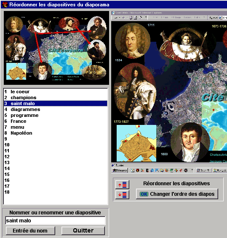The height and width of the screenshot is (238, 227).
Task: Click the application logo icon in title bar
Action: (5, 4)
